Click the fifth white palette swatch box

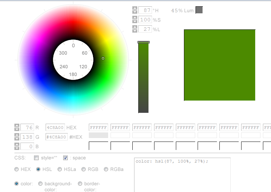click(x=185, y=146)
